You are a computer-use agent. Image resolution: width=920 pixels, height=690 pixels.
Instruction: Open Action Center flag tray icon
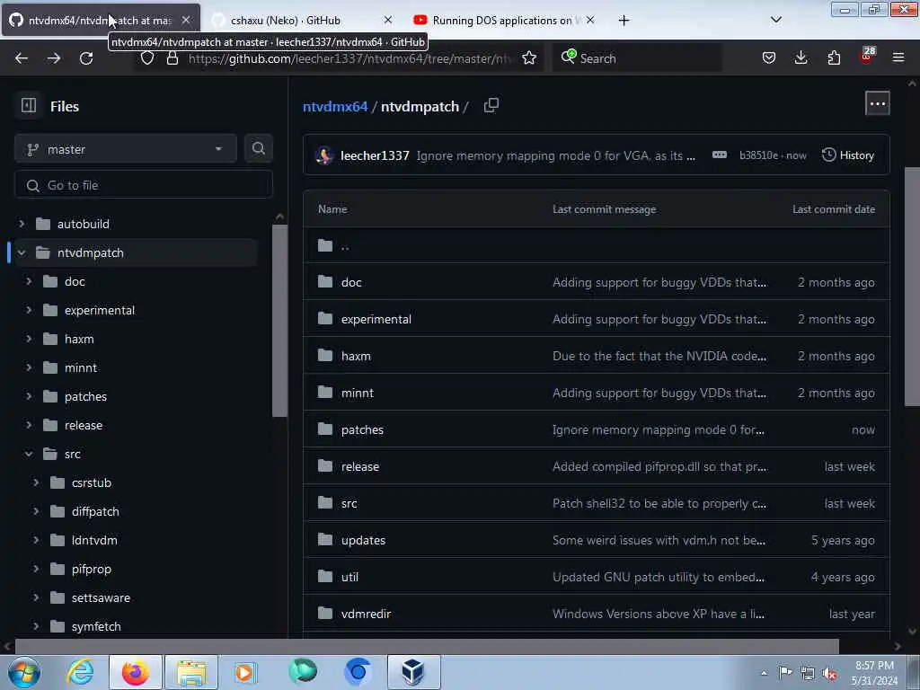[785, 673]
